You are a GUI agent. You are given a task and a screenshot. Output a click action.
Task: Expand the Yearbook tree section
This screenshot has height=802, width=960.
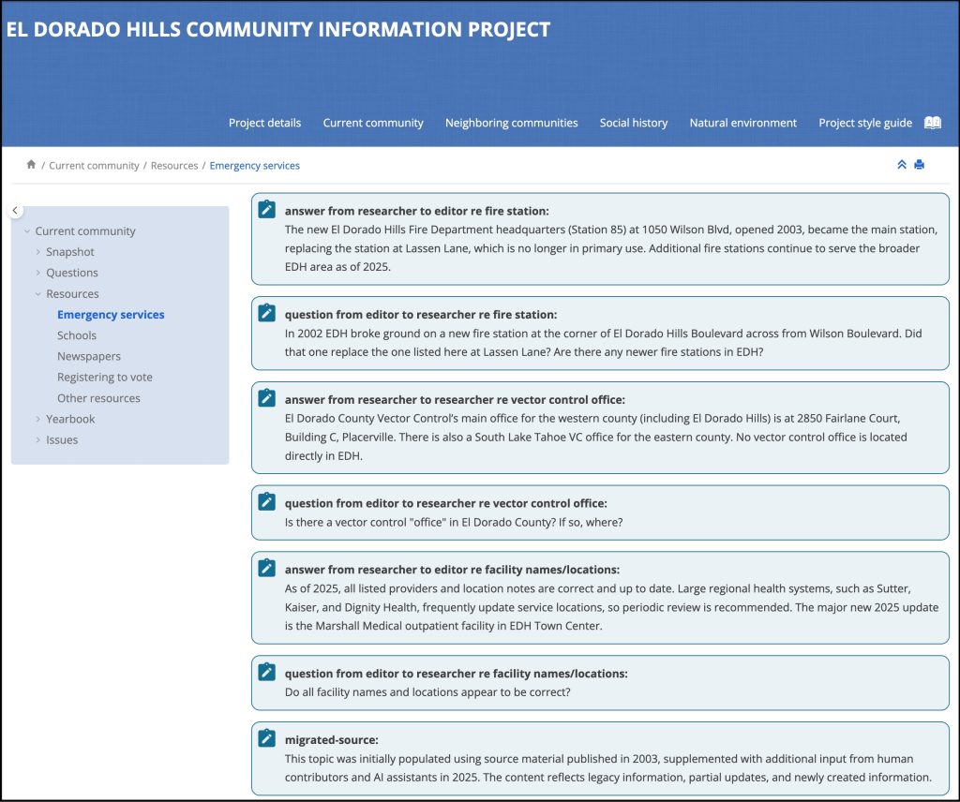click(38, 419)
